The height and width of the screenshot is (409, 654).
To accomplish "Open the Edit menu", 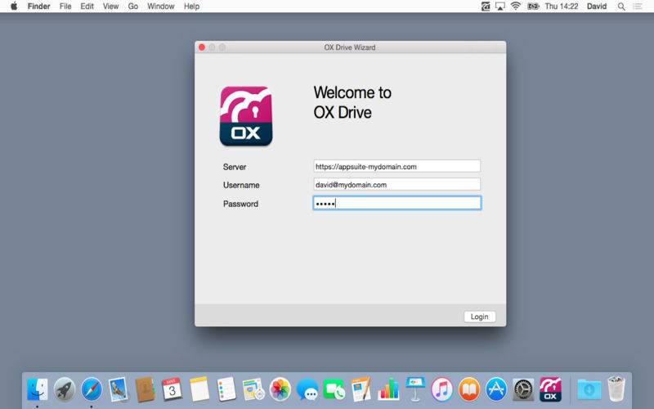I will point(87,7).
